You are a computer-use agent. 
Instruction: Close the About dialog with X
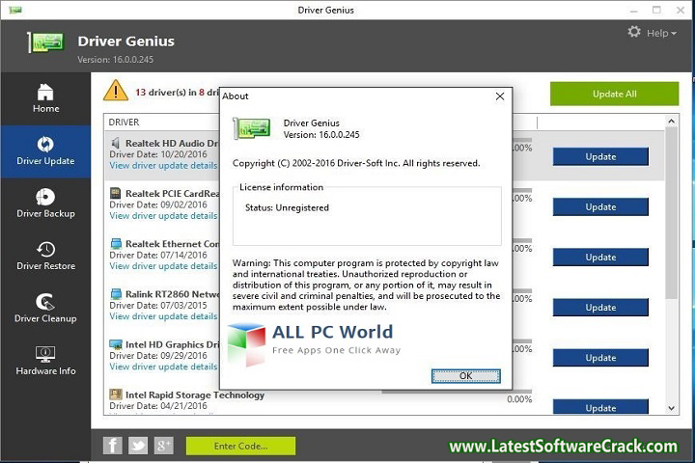(499, 96)
